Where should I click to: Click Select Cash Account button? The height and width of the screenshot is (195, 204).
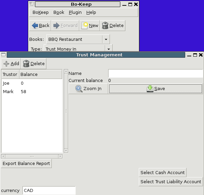(163, 172)
